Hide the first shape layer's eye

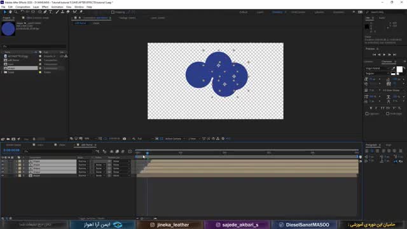point(3,161)
